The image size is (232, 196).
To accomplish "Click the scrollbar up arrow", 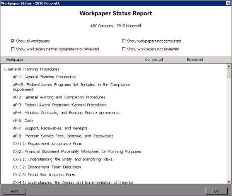I will click(x=229, y=66).
